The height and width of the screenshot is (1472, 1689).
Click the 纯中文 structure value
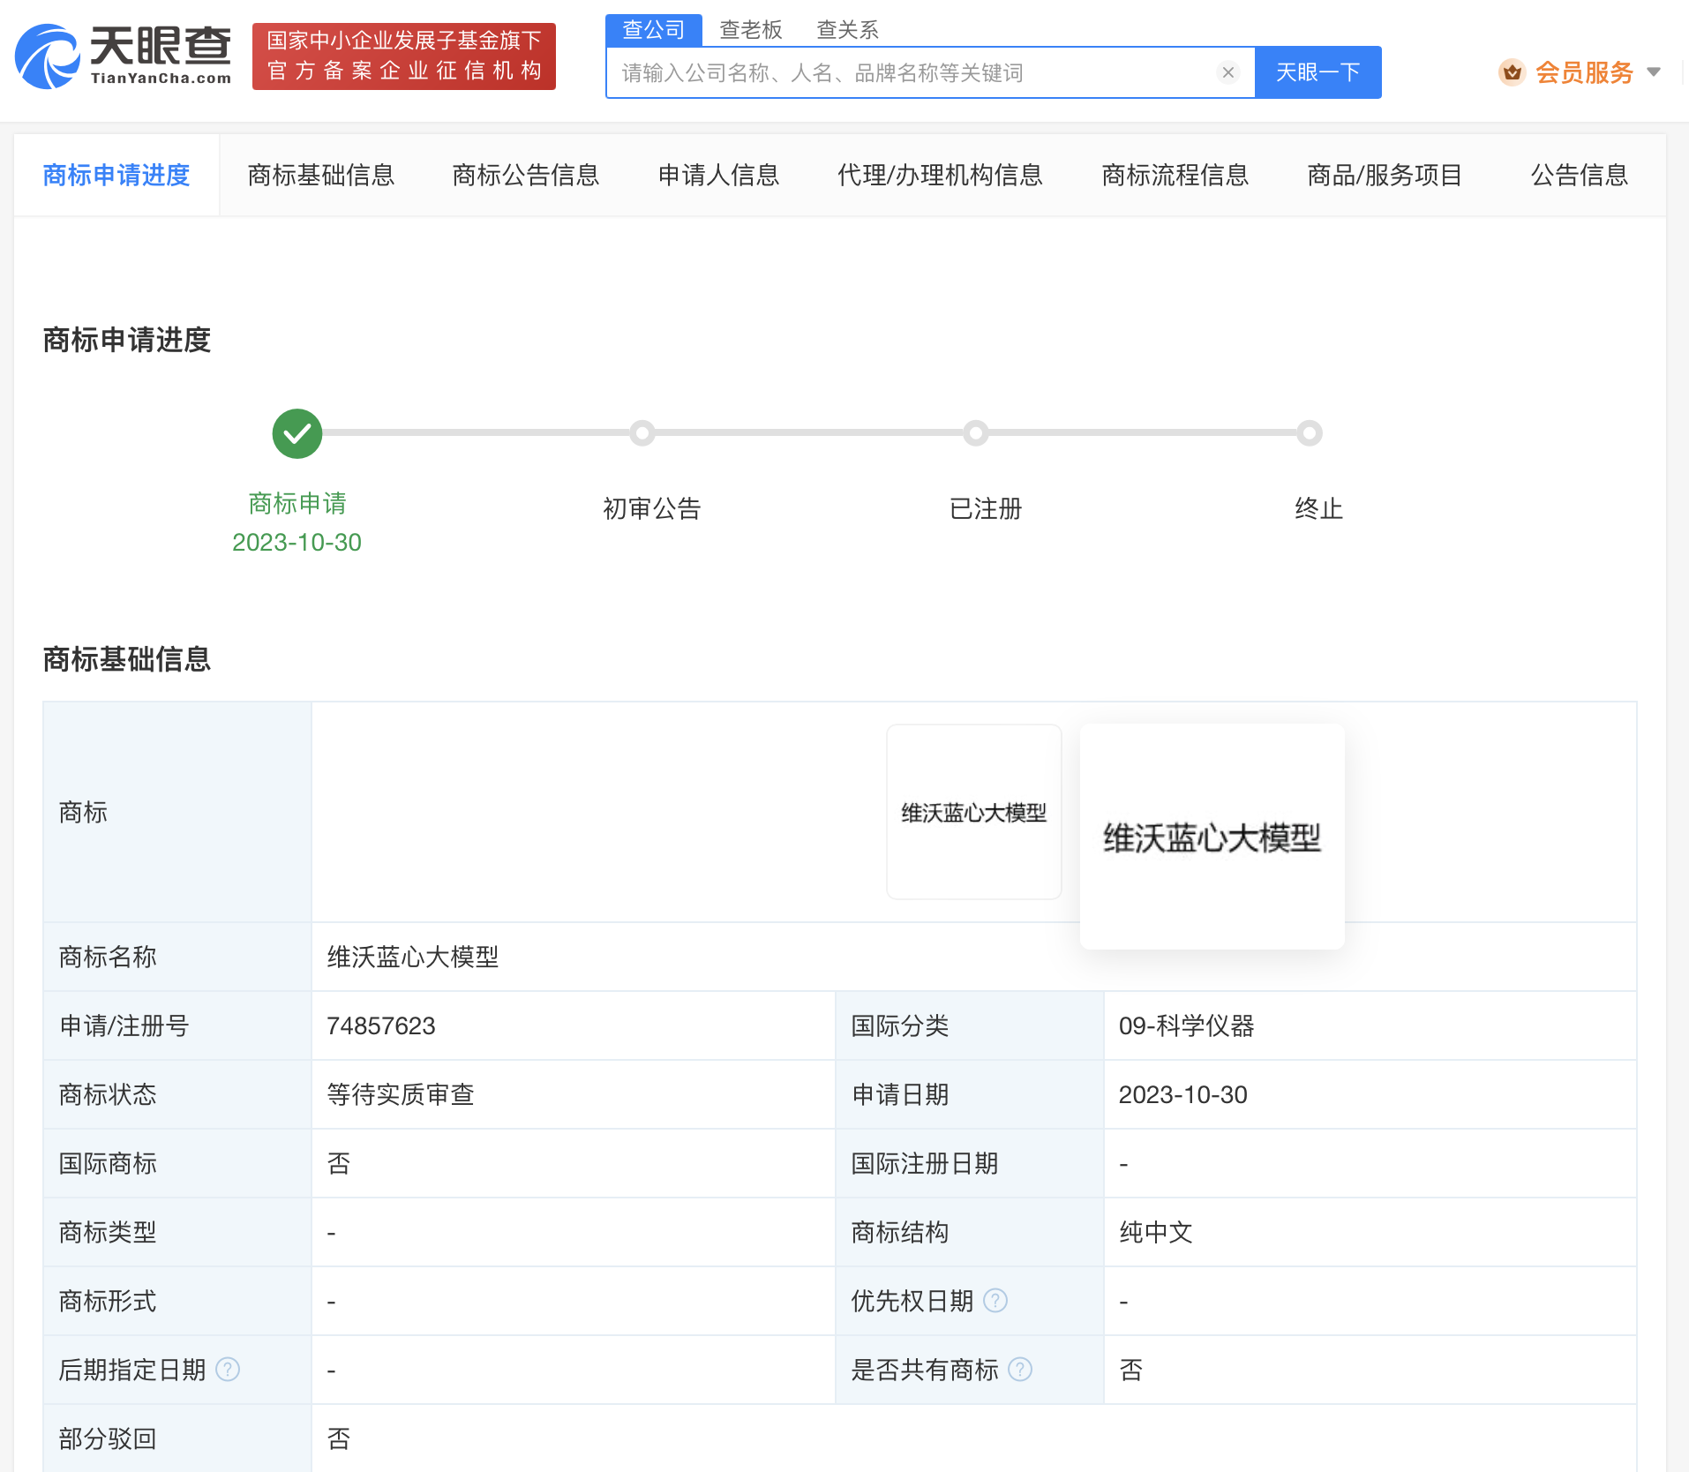(1156, 1232)
